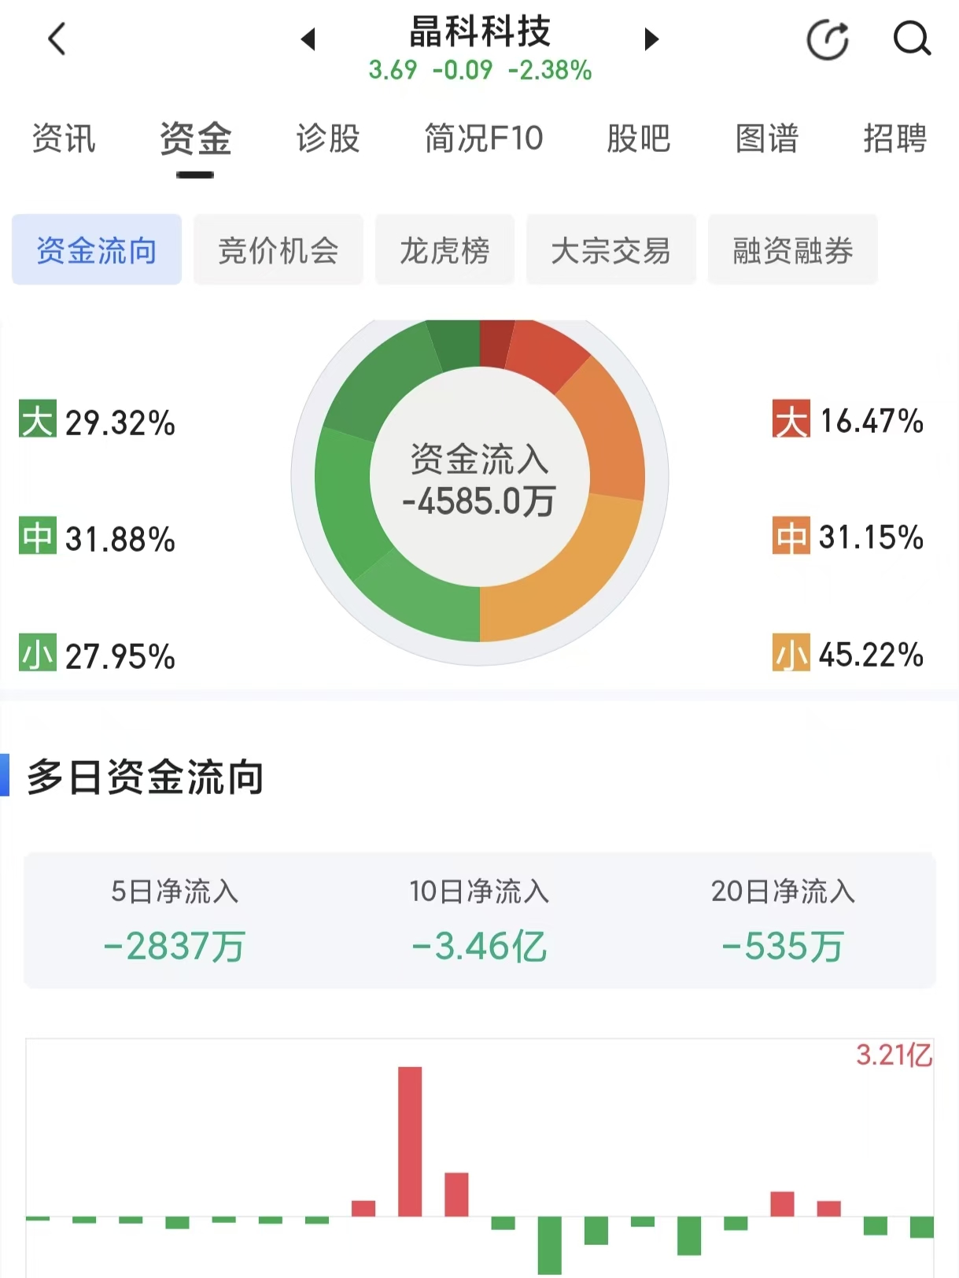The image size is (959, 1278).
Task: Open the 招聘 tab
Action: coord(895,139)
